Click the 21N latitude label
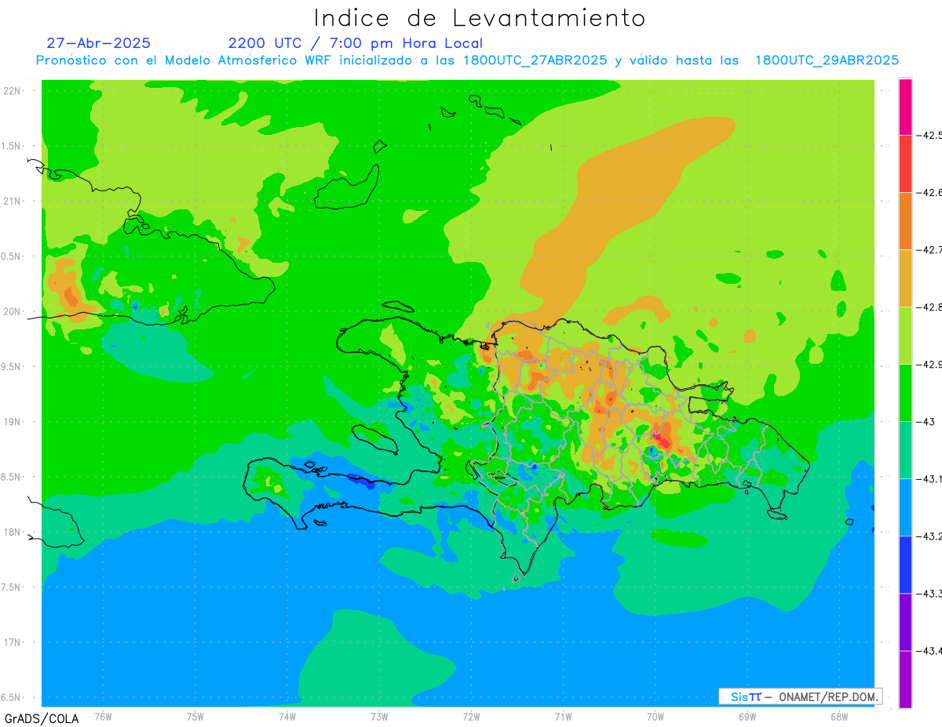This screenshot has height=727, width=942. tap(13, 201)
